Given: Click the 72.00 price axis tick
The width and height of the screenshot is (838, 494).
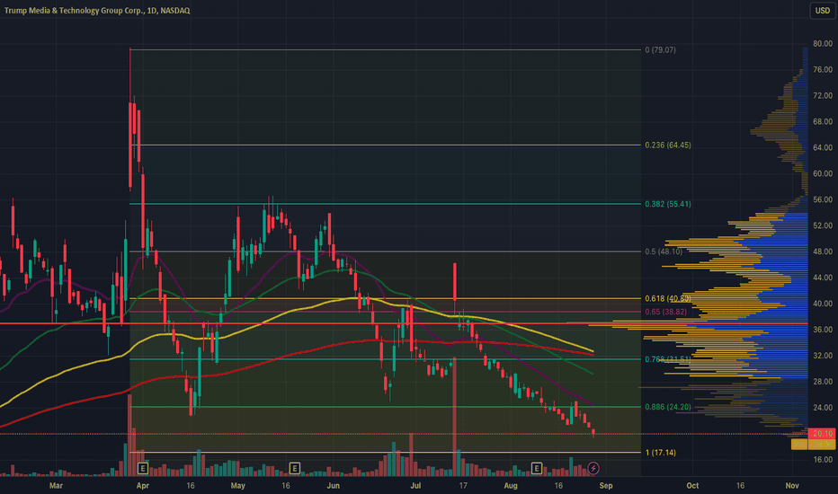Looking at the screenshot, I should (823, 95).
